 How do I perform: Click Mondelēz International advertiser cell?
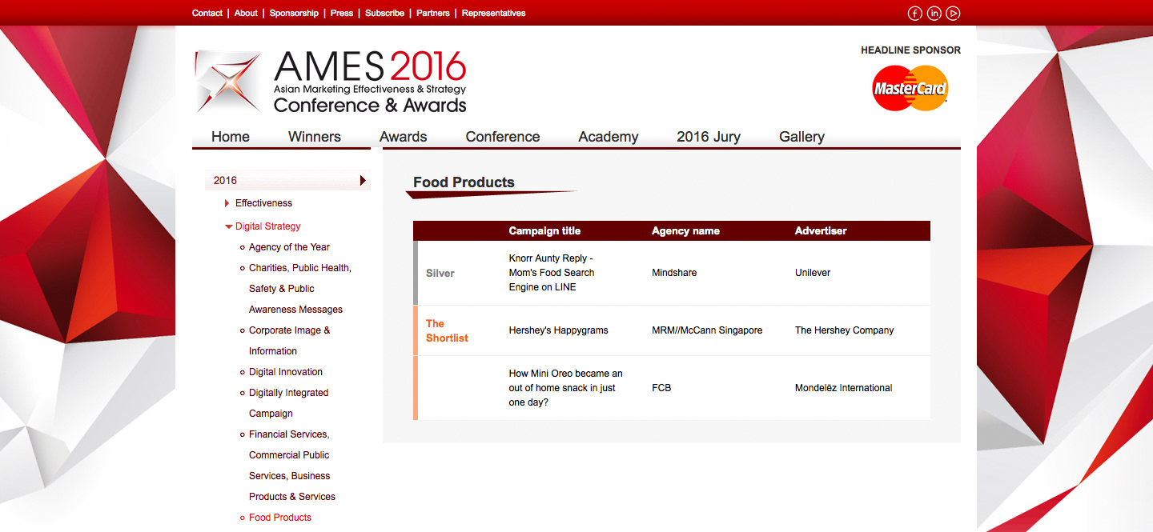tap(843, 388)
